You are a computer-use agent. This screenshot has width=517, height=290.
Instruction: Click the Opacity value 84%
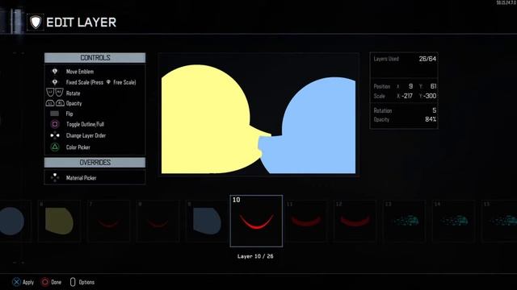[x=431, y=119]
